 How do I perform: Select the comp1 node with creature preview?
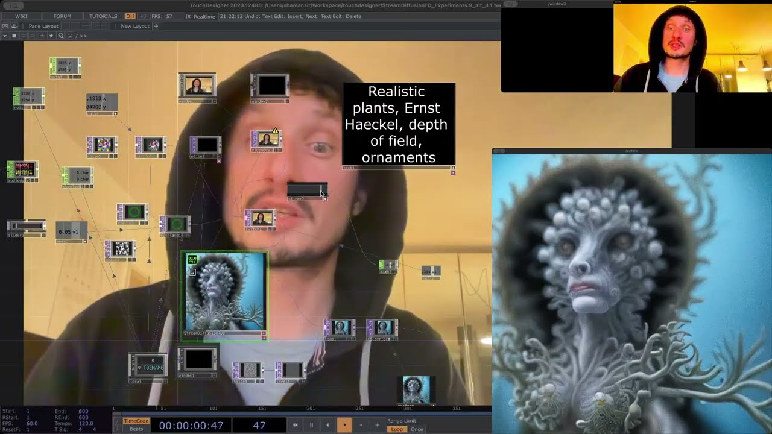pyautogui.click(x=339, y=330)
